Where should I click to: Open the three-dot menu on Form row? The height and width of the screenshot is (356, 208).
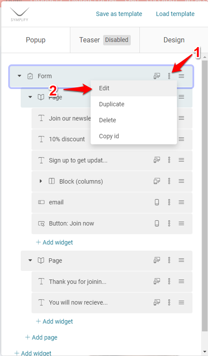(169, 76)
